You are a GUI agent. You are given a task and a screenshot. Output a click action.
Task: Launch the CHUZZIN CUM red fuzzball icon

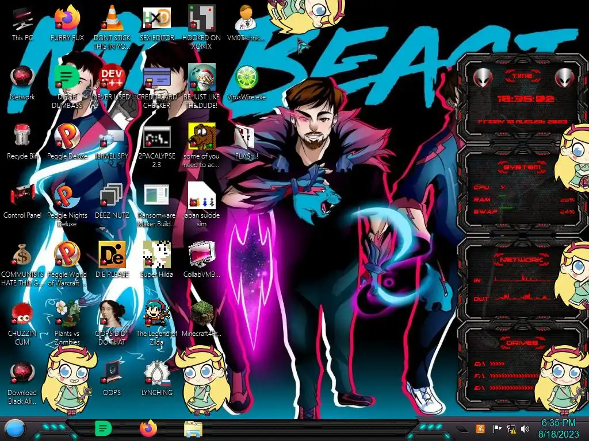click(22, 324)
